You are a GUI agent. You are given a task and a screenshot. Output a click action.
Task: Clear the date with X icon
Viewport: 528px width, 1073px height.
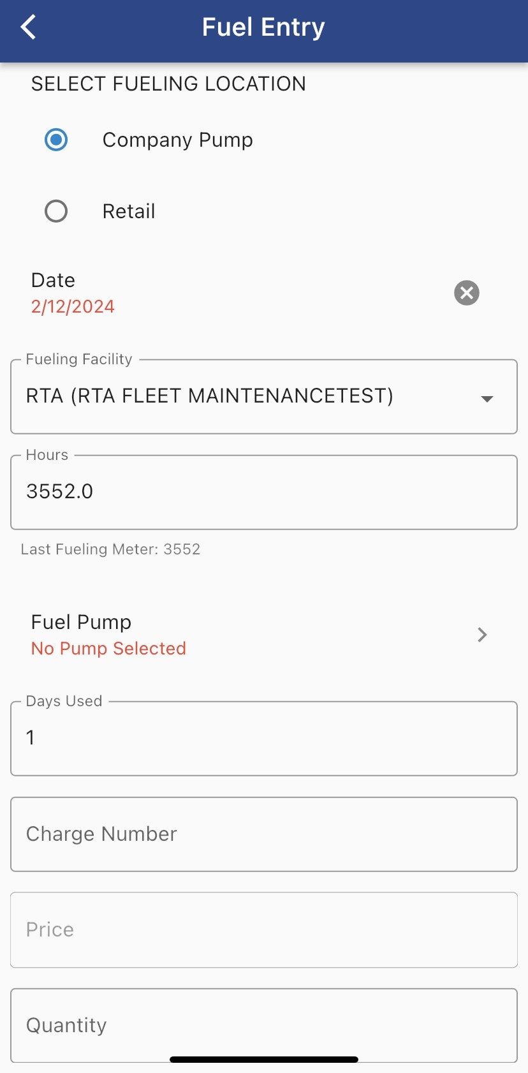click(x=466, y=293)
